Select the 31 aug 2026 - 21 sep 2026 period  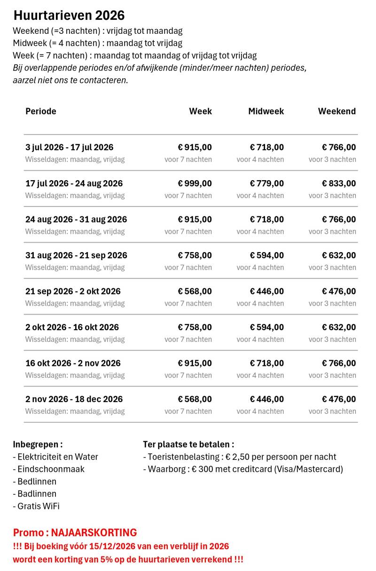click(76, 255)
